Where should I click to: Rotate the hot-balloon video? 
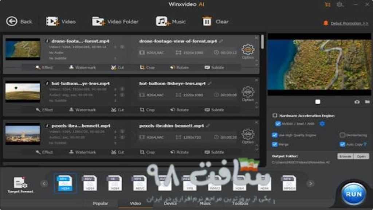point(180,110)
